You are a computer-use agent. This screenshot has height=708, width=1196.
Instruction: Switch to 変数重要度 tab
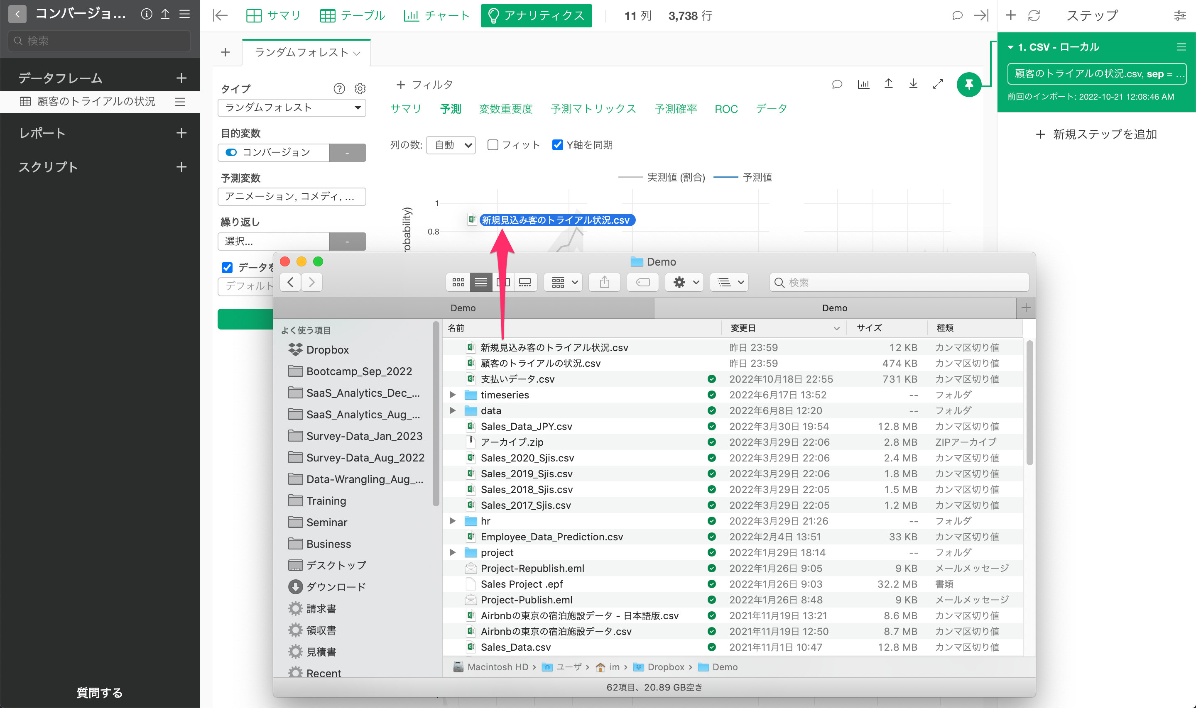[505, 109]
